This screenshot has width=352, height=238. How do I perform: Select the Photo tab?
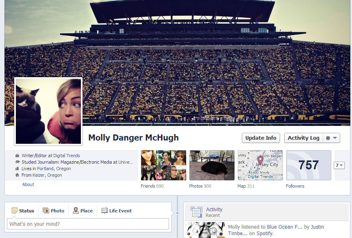point(53,211)
